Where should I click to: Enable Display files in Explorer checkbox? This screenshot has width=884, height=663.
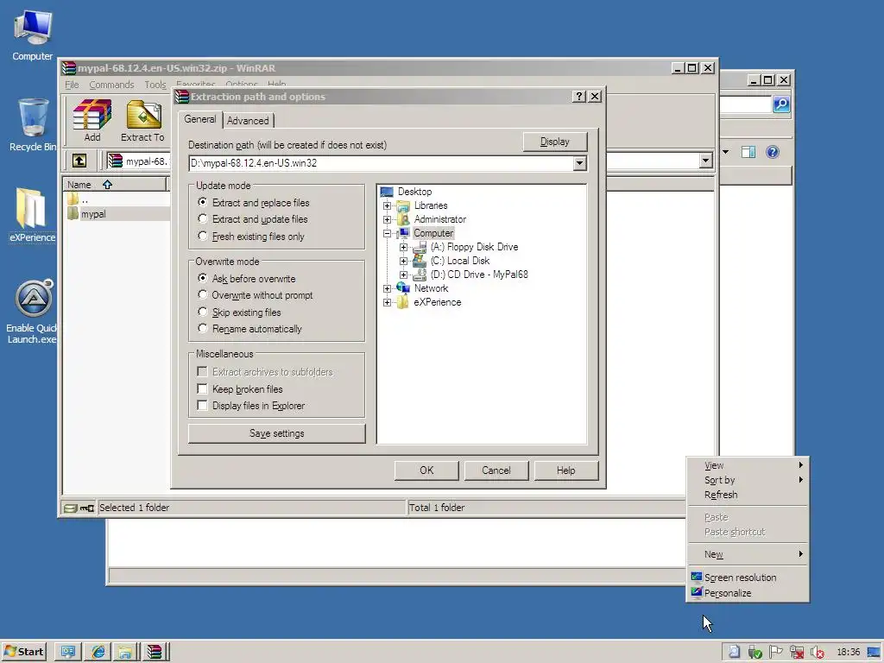pyautogui.click(x=202, y=405)
